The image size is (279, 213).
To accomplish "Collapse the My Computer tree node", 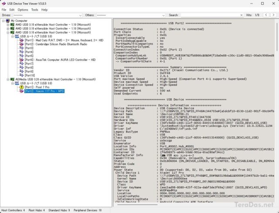I will coord(3,21).
